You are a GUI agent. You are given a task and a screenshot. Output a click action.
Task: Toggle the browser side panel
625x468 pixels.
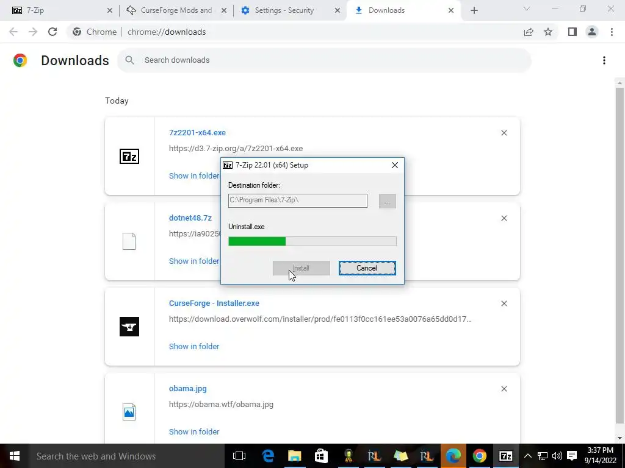coord(573,32)
